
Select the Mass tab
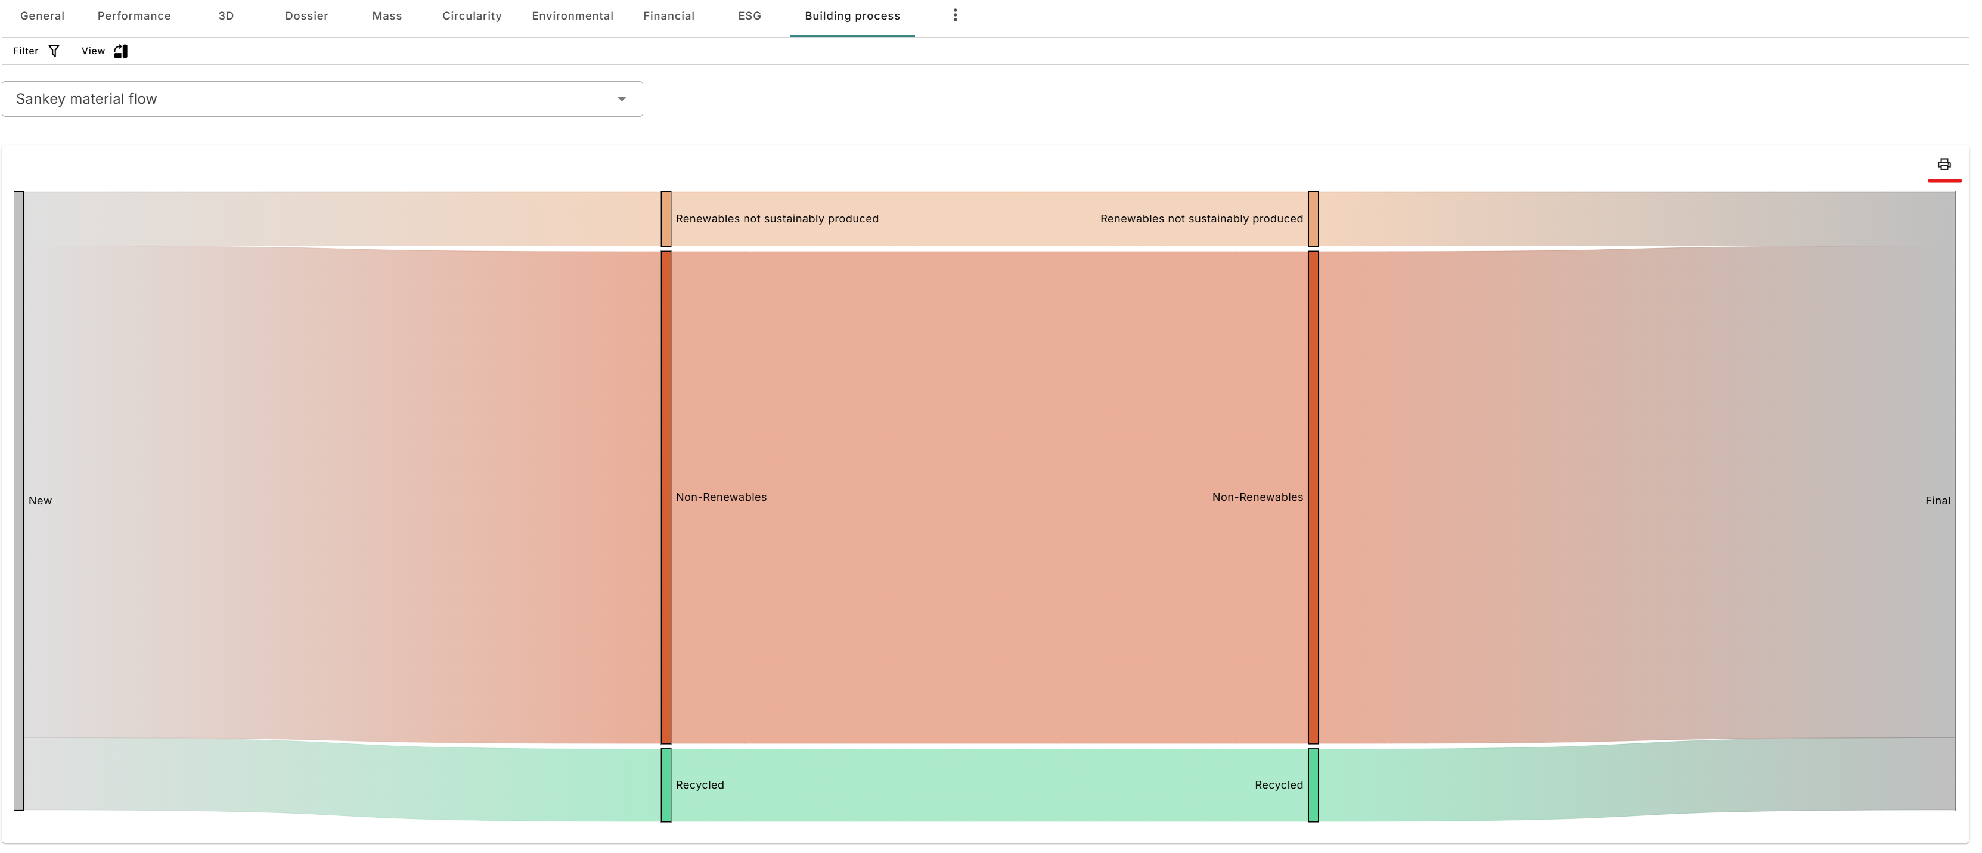pyautogui.click(x=387, y=16)
